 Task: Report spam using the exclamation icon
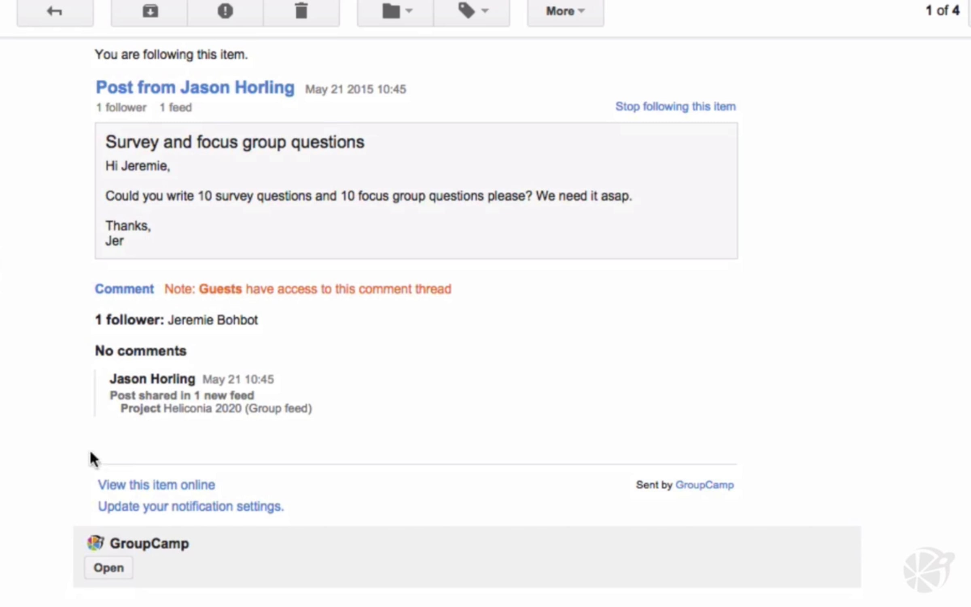pos(225,11)
